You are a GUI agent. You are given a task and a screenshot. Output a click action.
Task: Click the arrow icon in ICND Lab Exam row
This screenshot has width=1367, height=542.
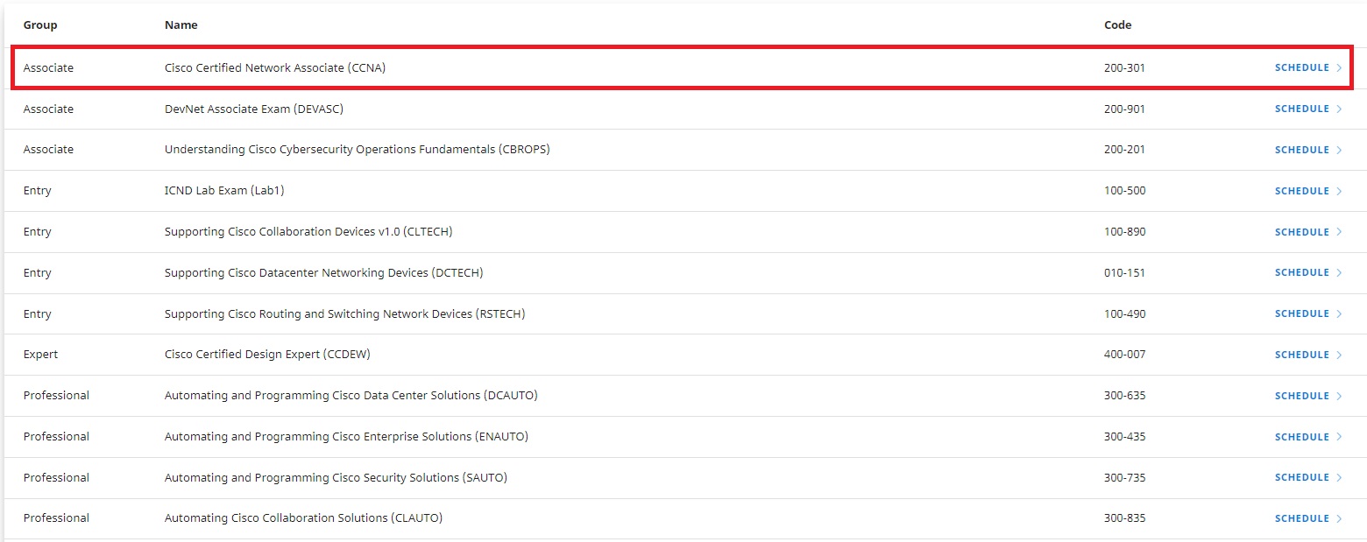click(1339, 191)
